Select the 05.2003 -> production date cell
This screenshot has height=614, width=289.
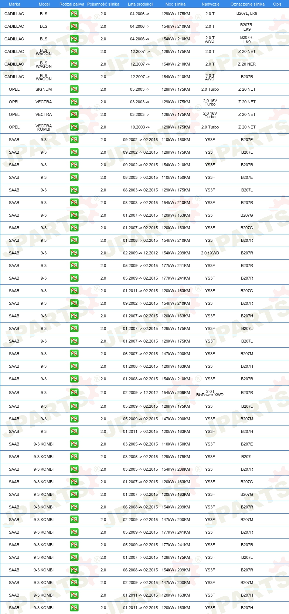(x=140, y=89)
